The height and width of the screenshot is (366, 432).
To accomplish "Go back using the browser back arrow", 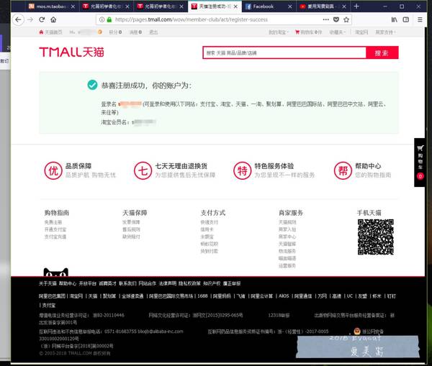I will coord(18,20).
